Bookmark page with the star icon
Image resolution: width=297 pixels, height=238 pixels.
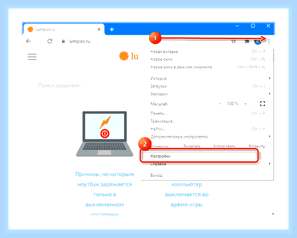coord(234,41)
